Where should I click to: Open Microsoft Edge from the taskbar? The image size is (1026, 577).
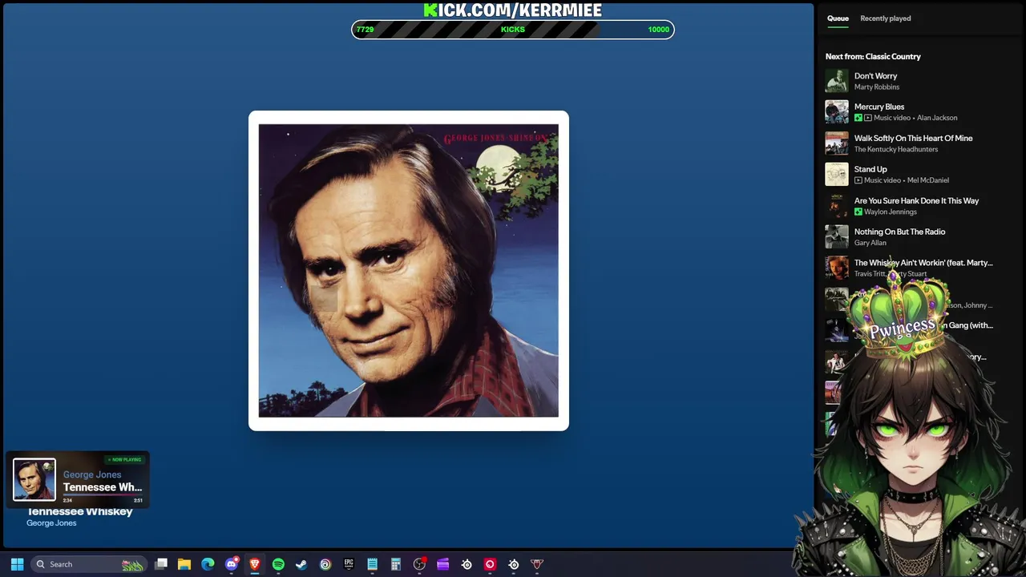pyautogui.click(x=208, y=564)
